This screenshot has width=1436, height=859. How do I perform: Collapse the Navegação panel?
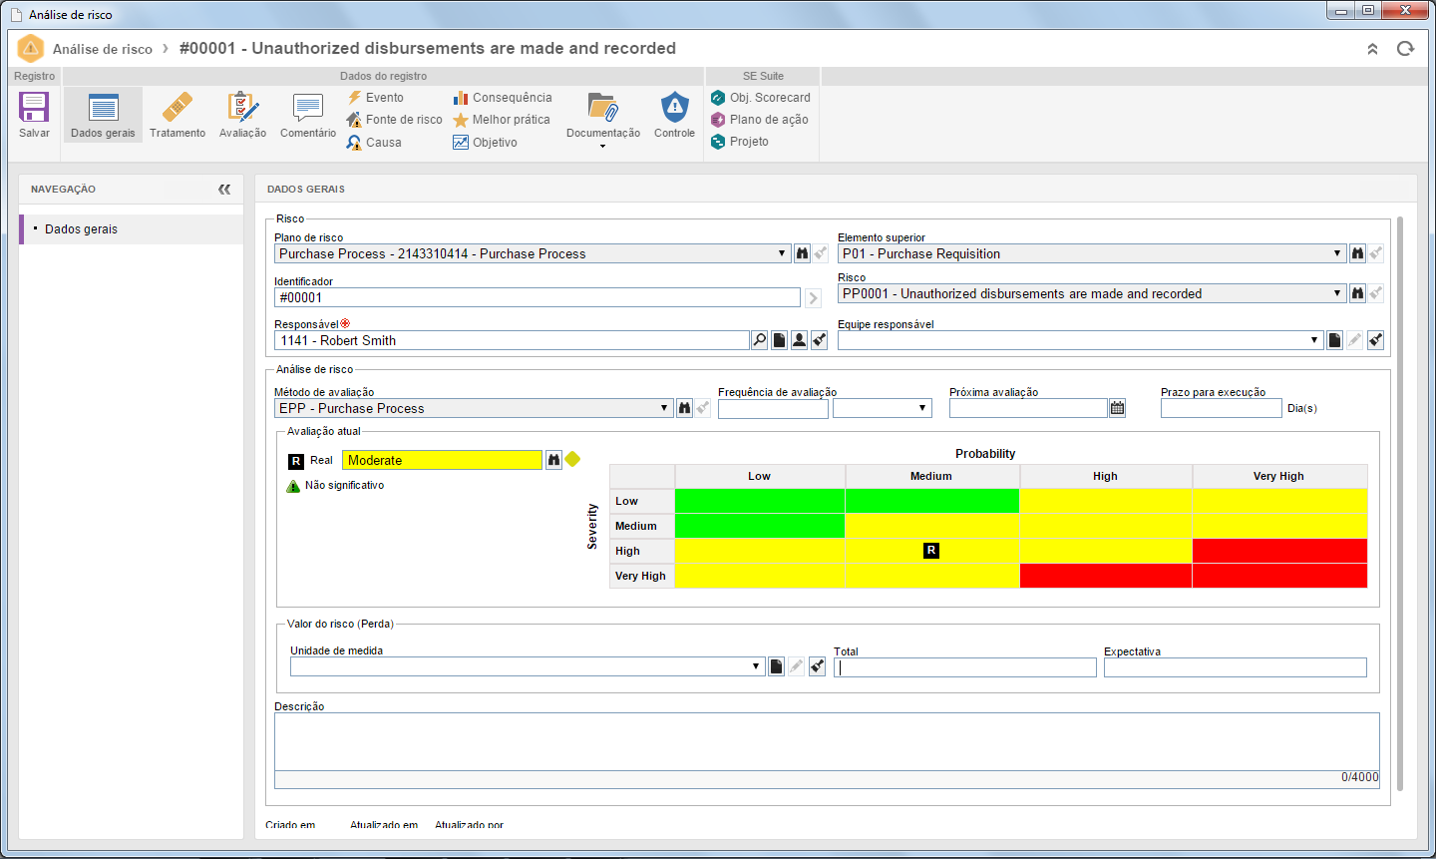(x=224, y=189)
